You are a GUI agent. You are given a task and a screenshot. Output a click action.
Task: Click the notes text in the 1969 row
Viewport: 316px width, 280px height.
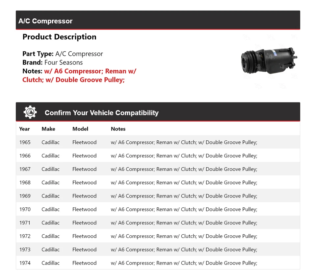pos(184,196)
